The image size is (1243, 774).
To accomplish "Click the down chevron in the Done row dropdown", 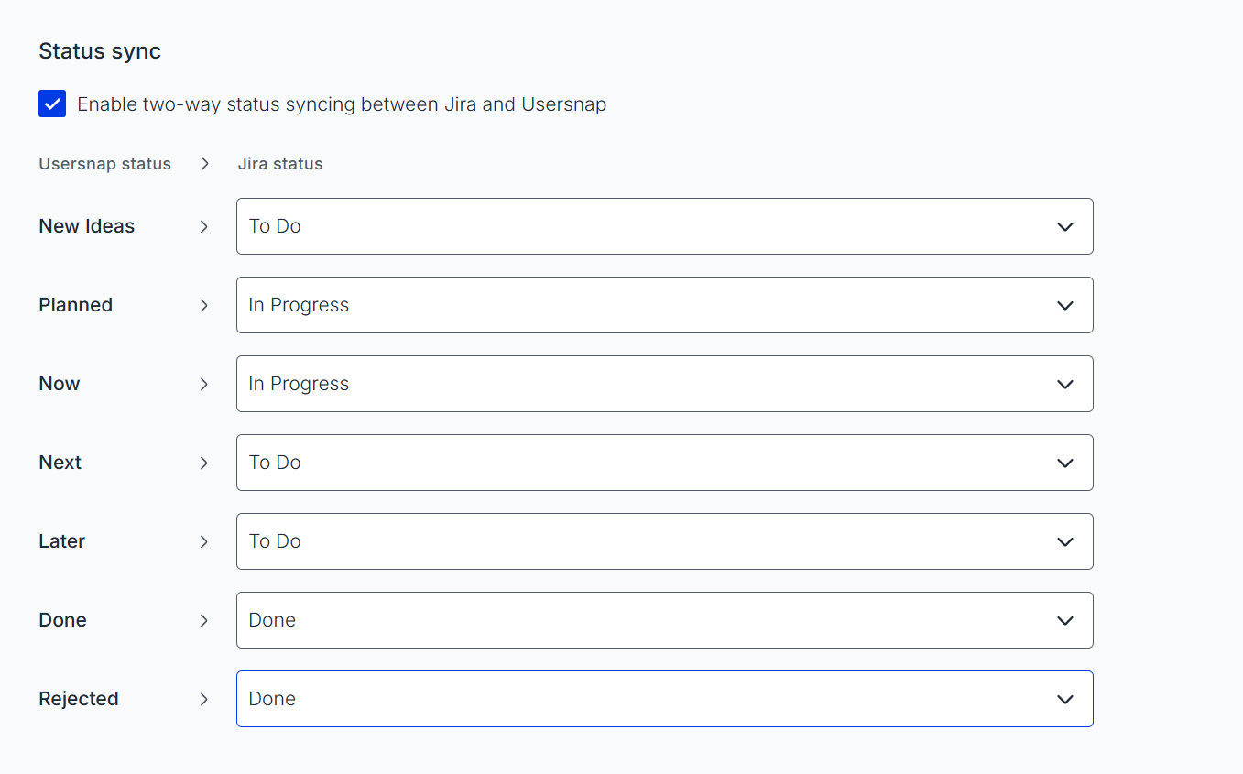I will (x=1064, y=620).
